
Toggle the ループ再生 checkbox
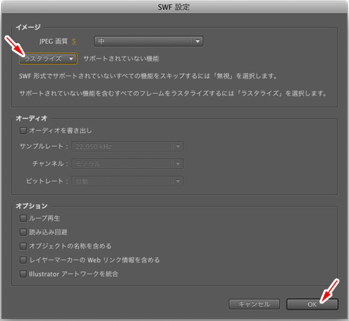(x=23, y=218)
